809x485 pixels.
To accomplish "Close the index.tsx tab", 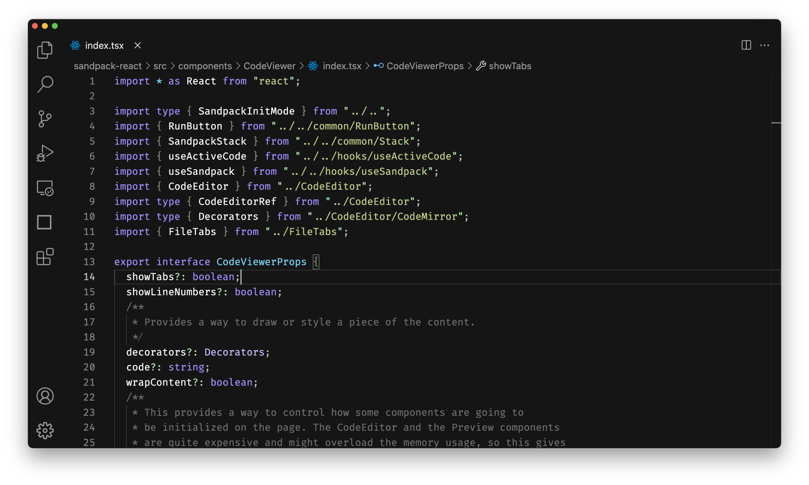I will click(137, 45).
